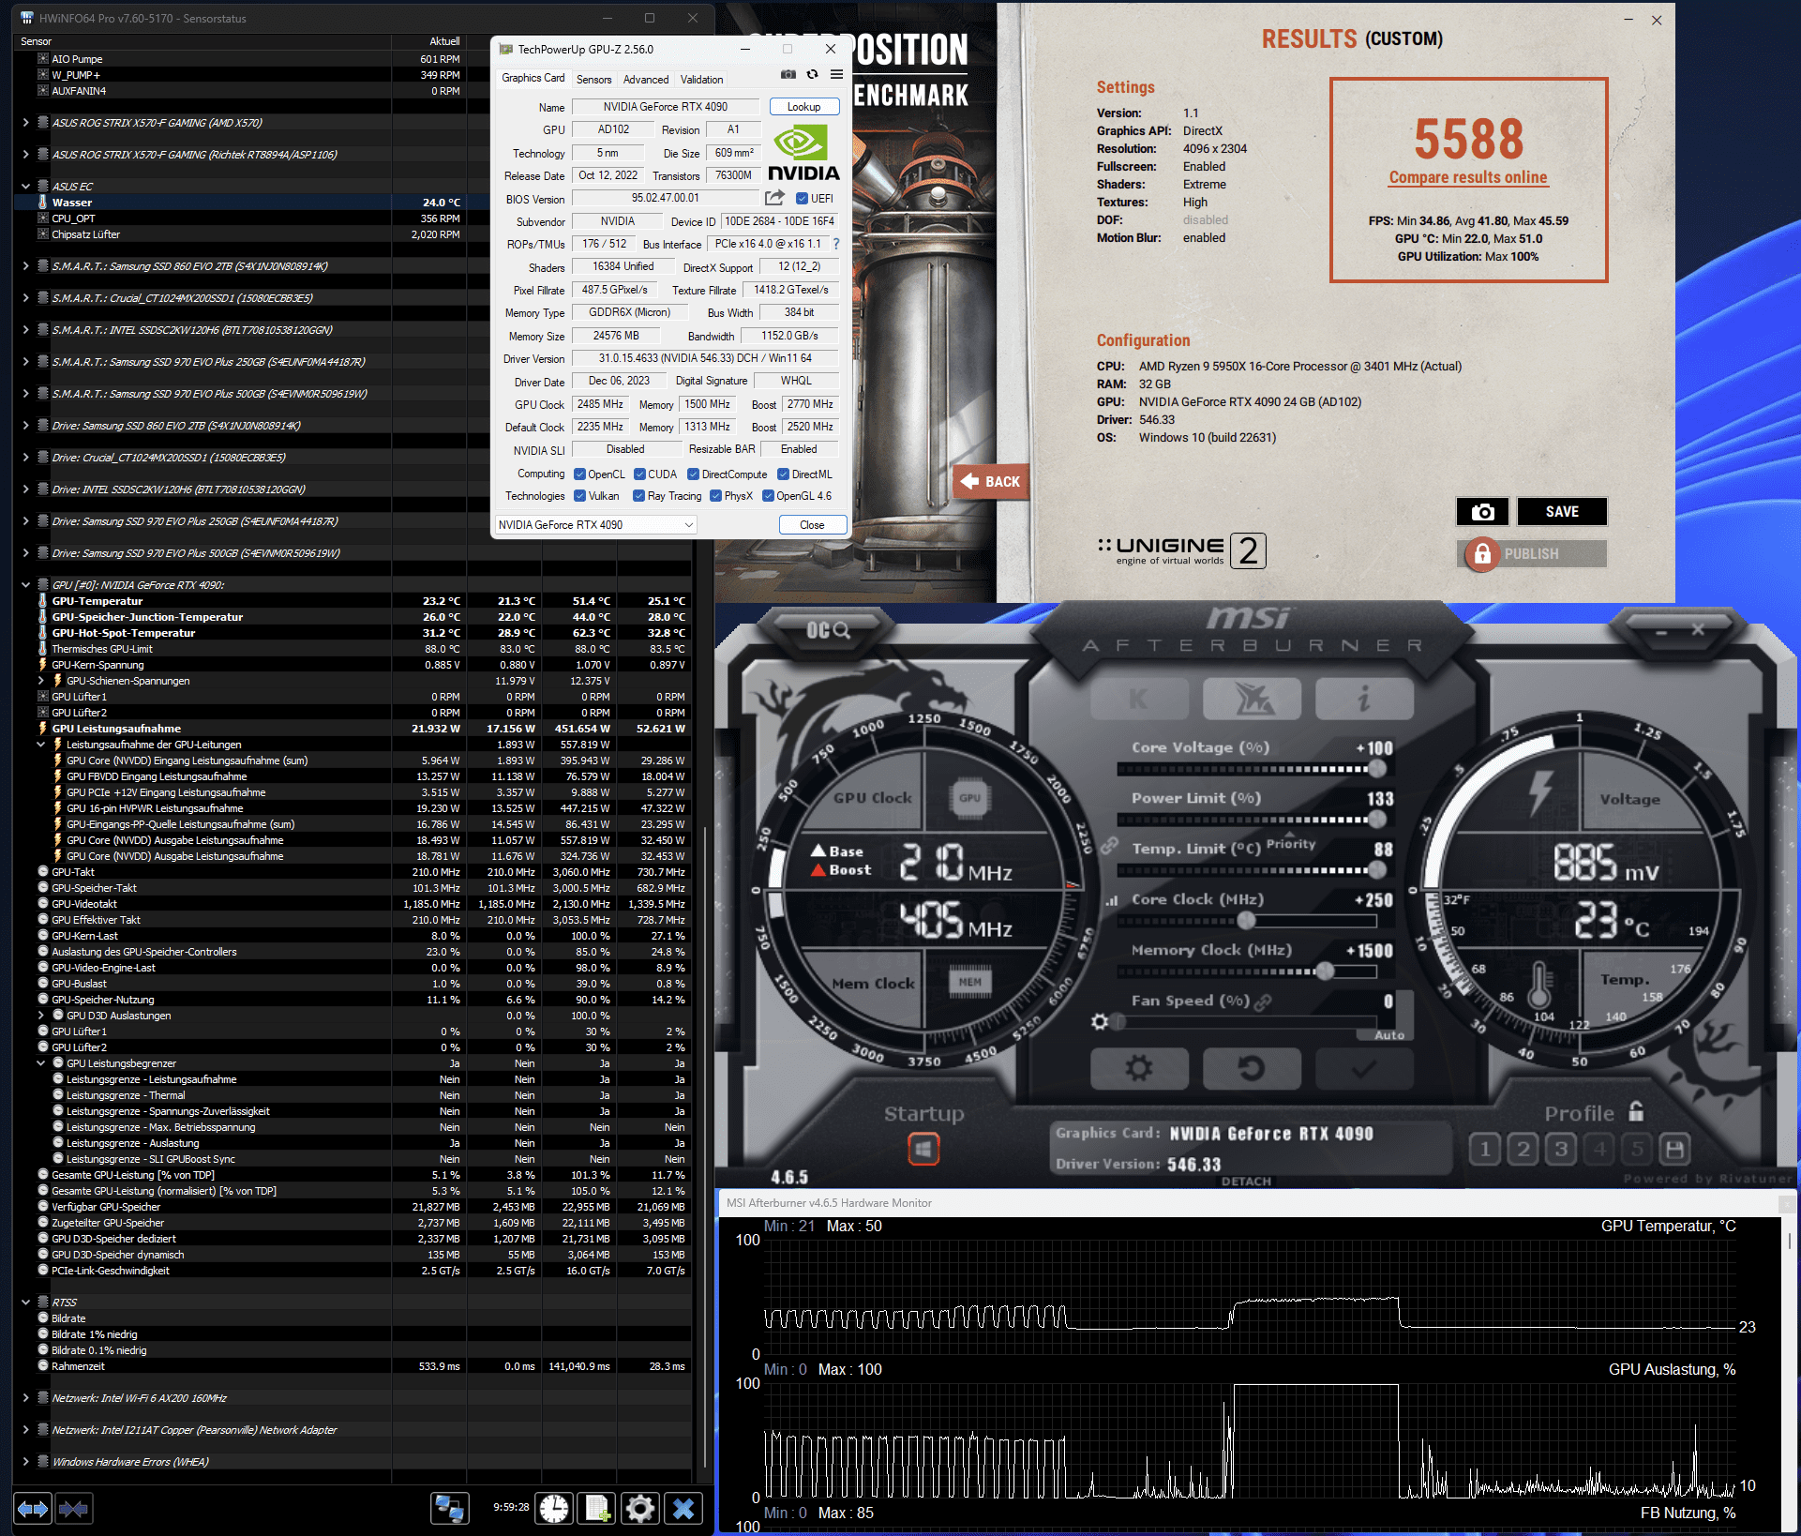The width and height of the screenshot is (1801, 1536).
Task: Expand GPU-Schienen-Spannungen row
Action: click(40, 681)
